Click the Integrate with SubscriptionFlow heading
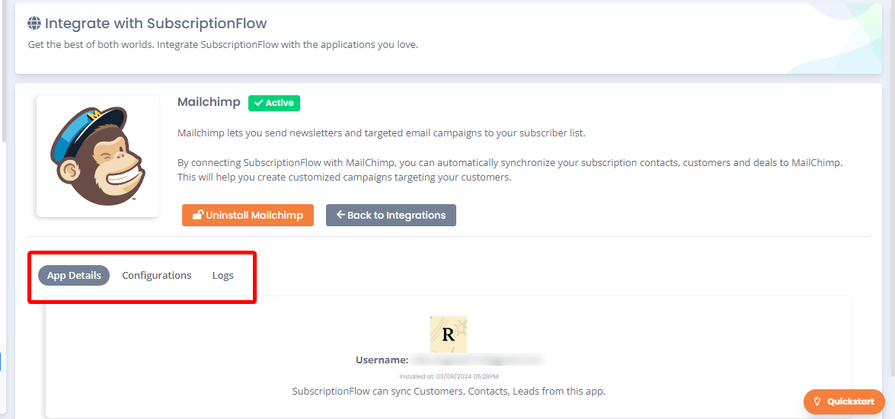Screen dimensions: 895x419 (156, 24)
